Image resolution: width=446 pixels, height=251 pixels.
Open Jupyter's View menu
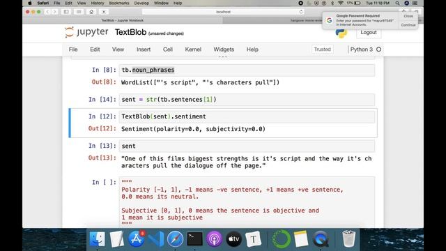(118, 50)
